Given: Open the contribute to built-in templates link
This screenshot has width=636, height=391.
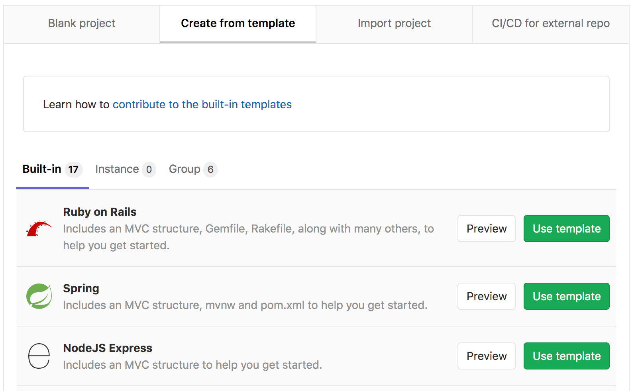Looking at the screenshot, I should click(x=202, y=104).
